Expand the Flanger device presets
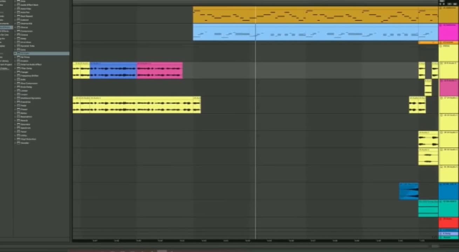 15,72
